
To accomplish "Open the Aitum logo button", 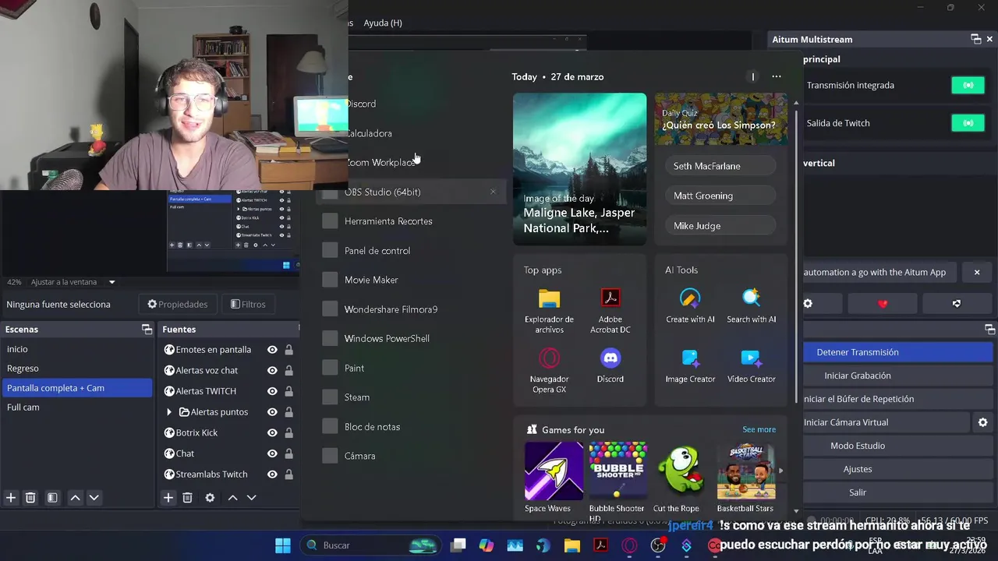I will 957,303.
